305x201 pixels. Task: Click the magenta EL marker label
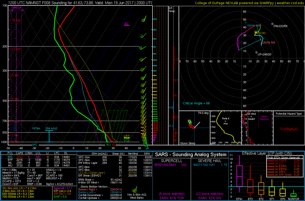tap(127, 24)
